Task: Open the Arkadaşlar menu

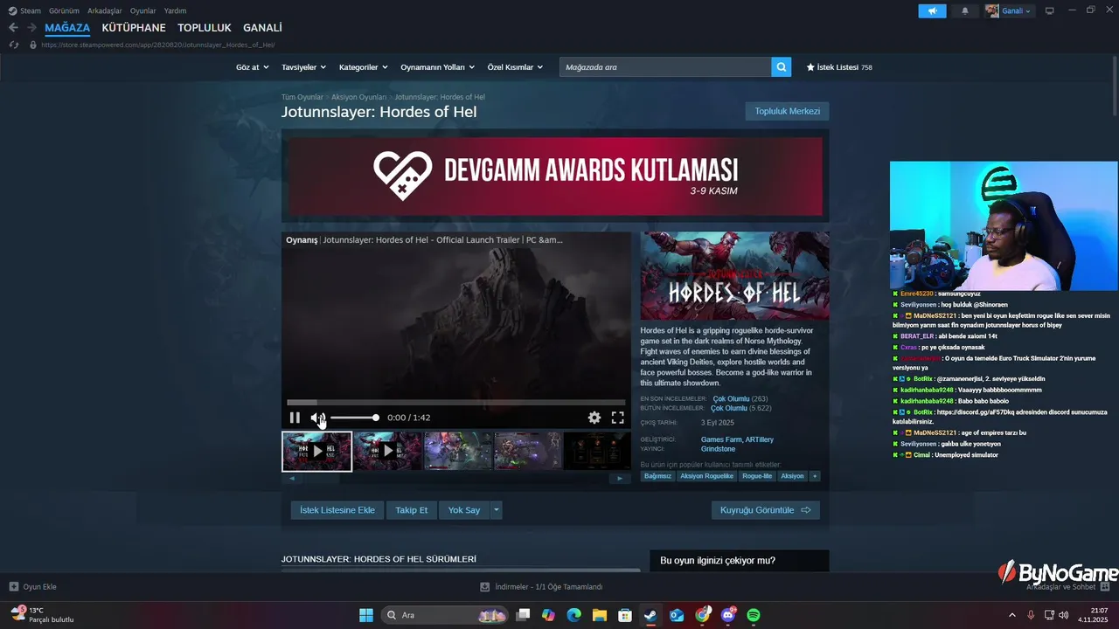Action: pyautogui.click(x=105, y=10)
